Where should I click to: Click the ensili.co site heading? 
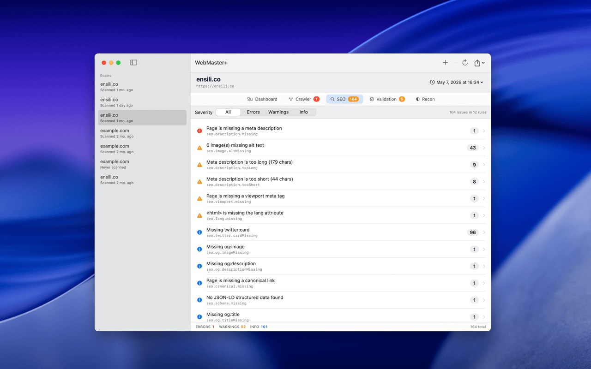[208, 79]
